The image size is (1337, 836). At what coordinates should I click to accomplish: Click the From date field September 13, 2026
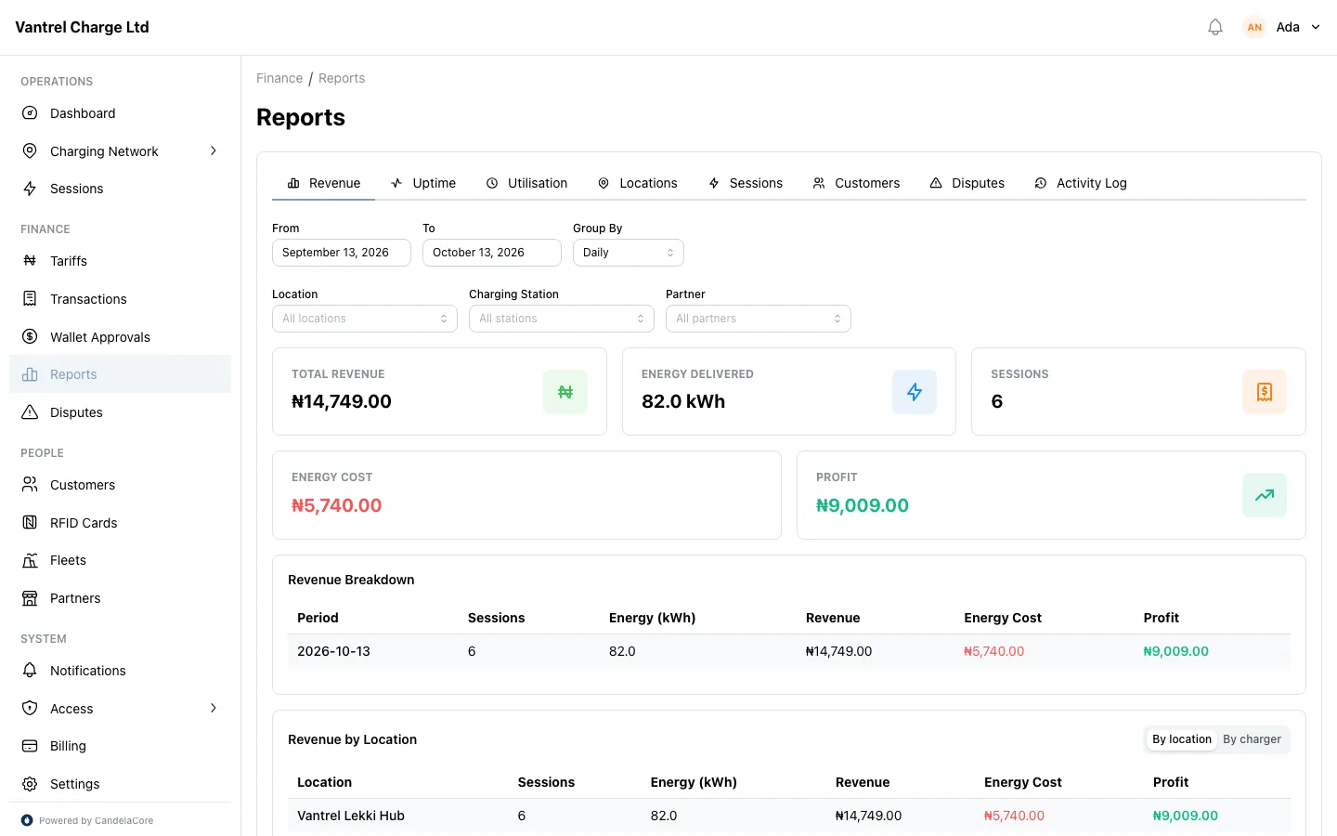pyautogui.click(x=342, y=253)
